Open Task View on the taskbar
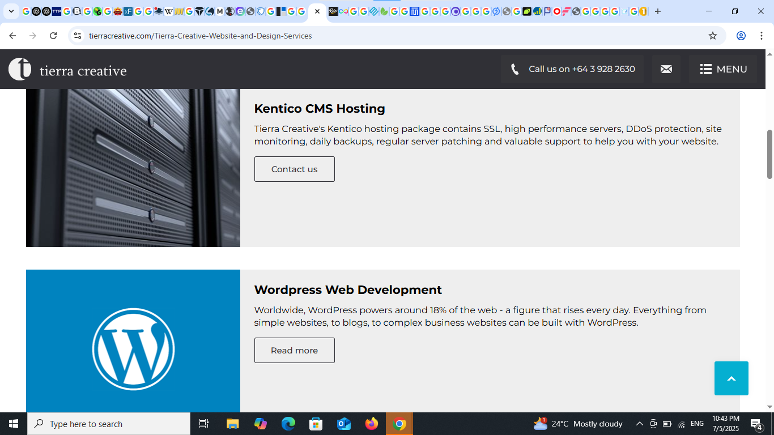The width and height of the screenshot is (774, 435). [x=204, y=424]
